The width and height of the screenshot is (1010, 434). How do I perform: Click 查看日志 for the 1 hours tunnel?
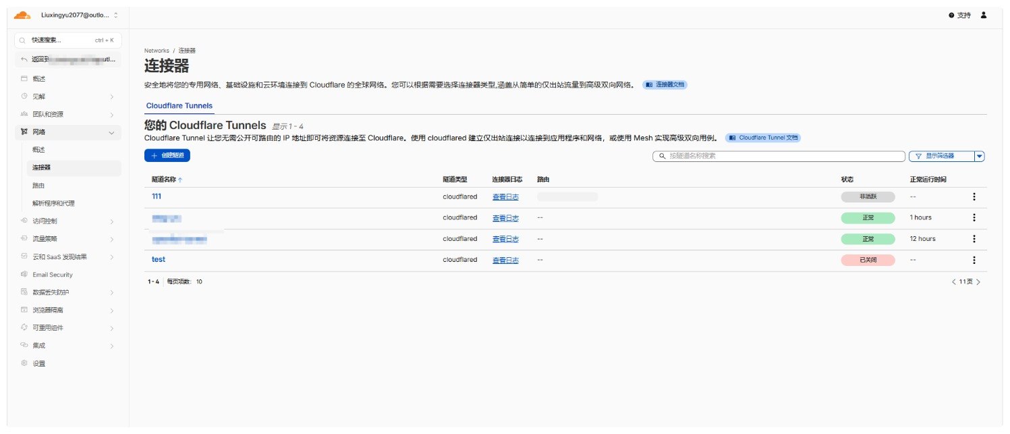505,218
